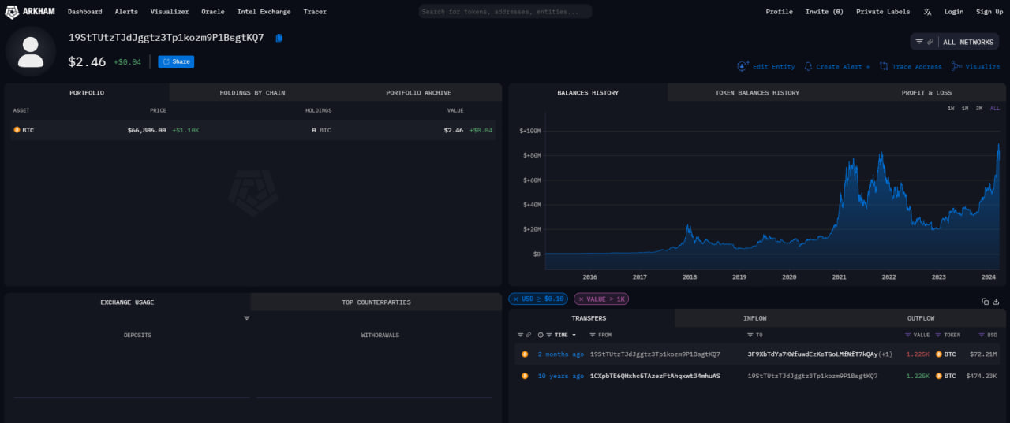Copy the transfers table with the copy icon
Screen dimensions: 1010x423
tap(985, 302)
